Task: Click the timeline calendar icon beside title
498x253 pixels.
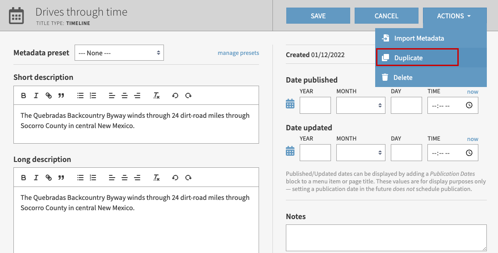Action: click(x=16, y=16)
